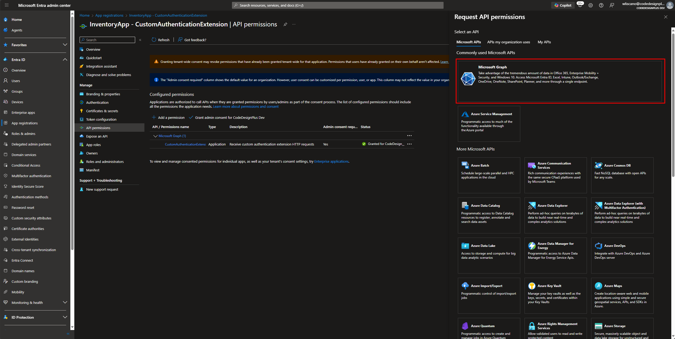The height and width of the screenshot is (339, 675).
Task: Open Certificates & secrets menu item
Action: pos(102,111)
